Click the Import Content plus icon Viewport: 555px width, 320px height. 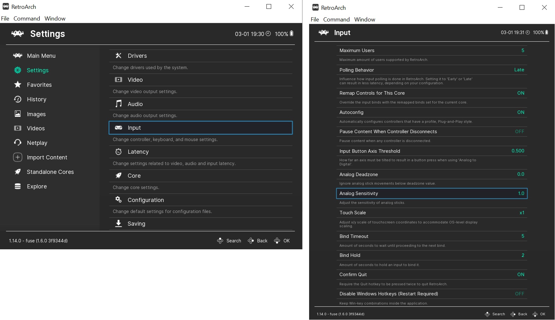coord(18,157)
